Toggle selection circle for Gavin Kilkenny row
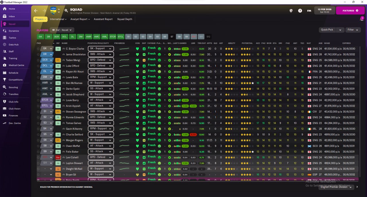This screenshot has width=367, height=197. click(38, 129)
